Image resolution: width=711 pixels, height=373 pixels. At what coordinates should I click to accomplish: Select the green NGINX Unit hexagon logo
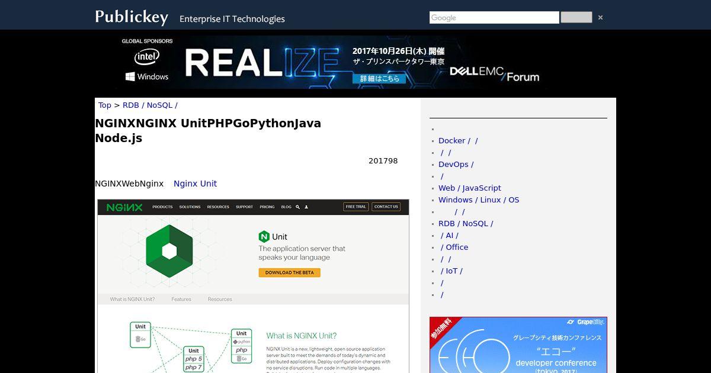(169, 251)
